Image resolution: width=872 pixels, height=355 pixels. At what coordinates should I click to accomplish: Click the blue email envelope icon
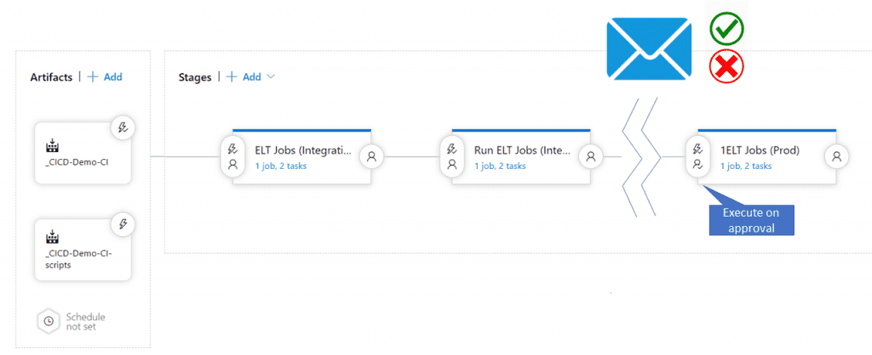pyautogui.click(x=648, y=48)
